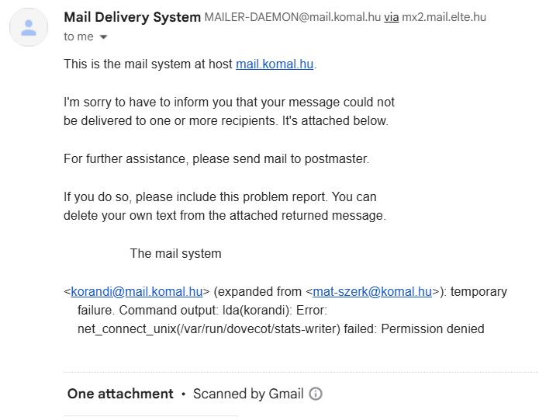Screen dimensions: 539x417
Task: Open the attachment preview below One attachment
Action: (151, 414)
